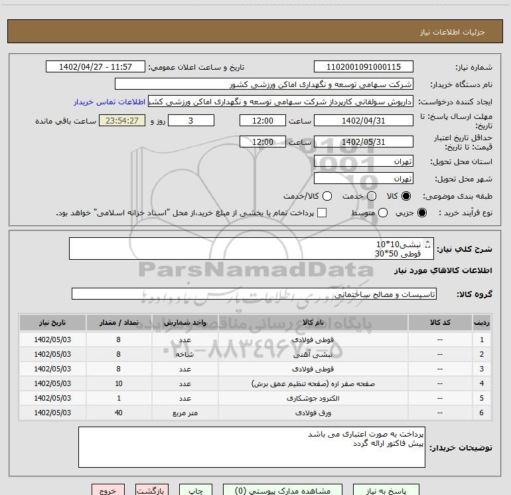This screenshot has width=511, height=495.
Task: Click the general need description textbox
Action: click(x=252, y=248)
